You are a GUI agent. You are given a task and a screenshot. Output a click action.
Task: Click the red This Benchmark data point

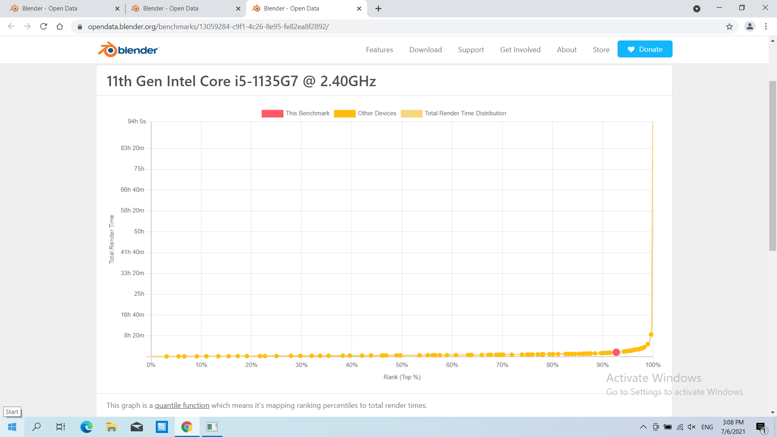pos(616,352)
